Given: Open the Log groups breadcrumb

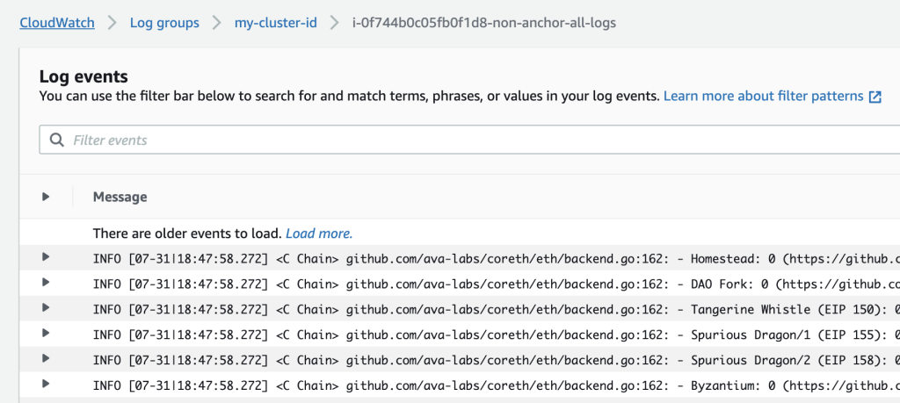Looking at the screenshot, I should (x=164, y=23).
